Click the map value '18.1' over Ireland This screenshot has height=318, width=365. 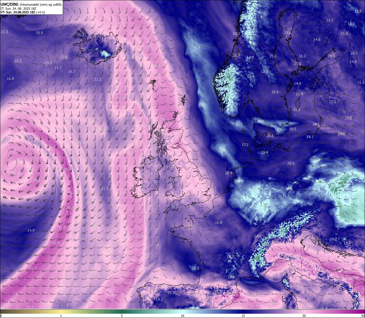[157, 182]
